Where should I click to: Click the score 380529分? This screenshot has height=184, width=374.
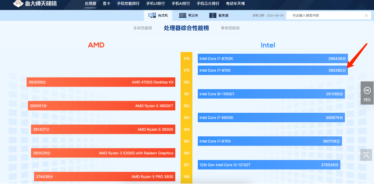42,153
